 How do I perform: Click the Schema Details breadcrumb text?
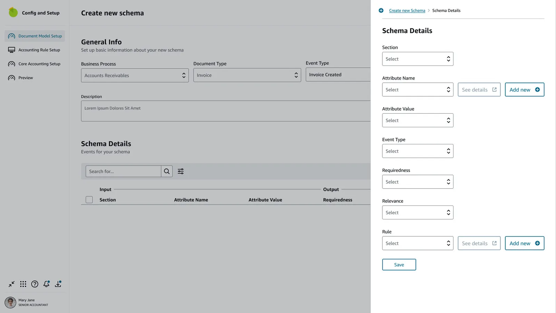pos(446,11)
